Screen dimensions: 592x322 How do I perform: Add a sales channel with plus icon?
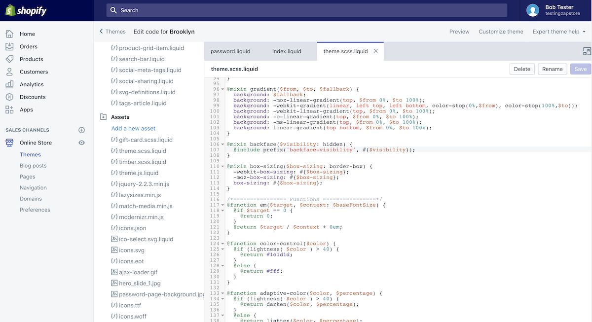coord(82,130)
